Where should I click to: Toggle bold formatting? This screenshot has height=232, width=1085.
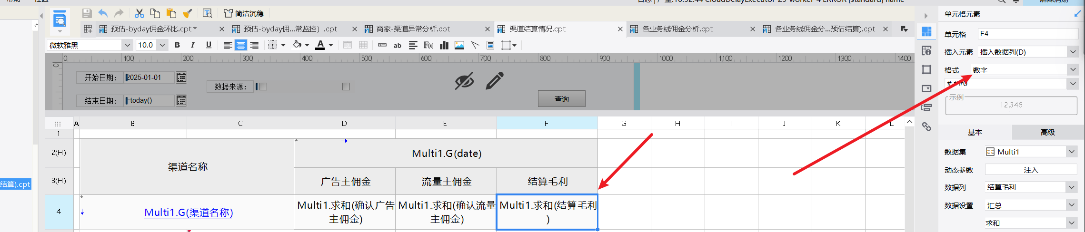tap(178, 45)
